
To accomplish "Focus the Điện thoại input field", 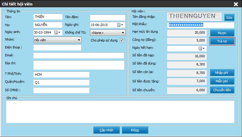I will tap(57, 48).
